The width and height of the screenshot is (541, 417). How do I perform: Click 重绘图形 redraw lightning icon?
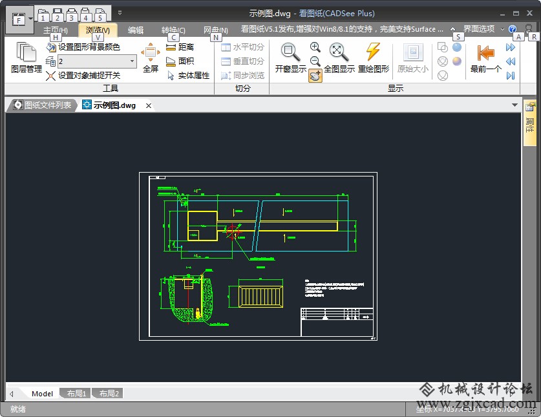[374, 58]
